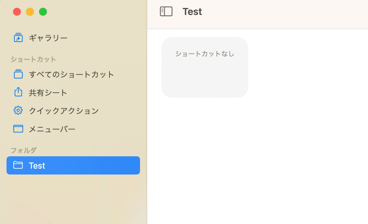
Task: Click the All Shortcuts stack icon
Action: pyautogui.click(x=18, y=74)
